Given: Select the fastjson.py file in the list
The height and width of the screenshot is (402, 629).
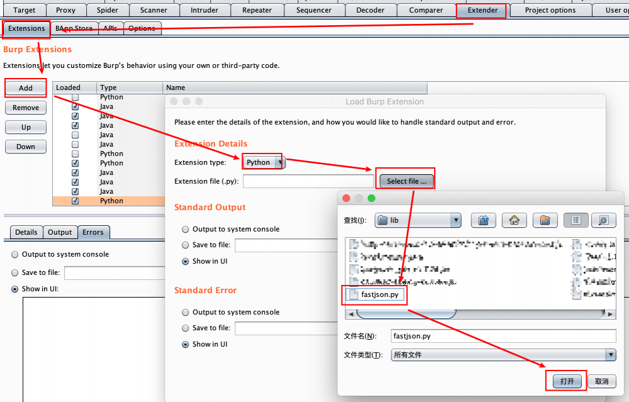Looking at the screenshot, I should point(375,294).
